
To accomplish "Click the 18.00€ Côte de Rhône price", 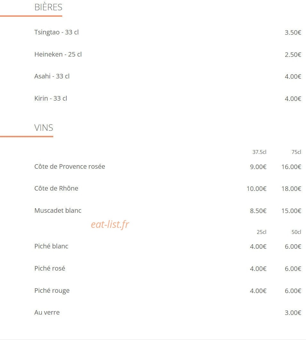I will pos(291,189).
